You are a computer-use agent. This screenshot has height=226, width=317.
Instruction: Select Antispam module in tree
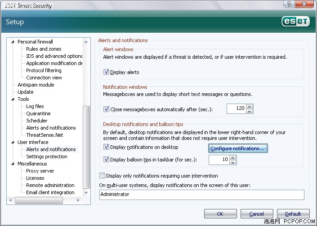[x=36, y=85]
